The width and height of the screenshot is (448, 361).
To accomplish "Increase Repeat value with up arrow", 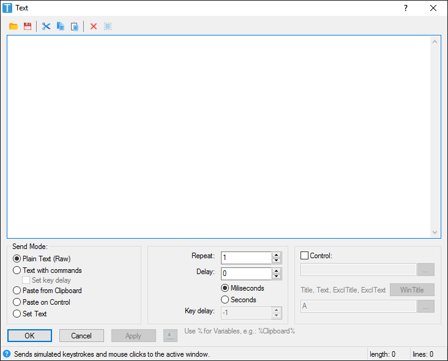I will tap(277, 255).
